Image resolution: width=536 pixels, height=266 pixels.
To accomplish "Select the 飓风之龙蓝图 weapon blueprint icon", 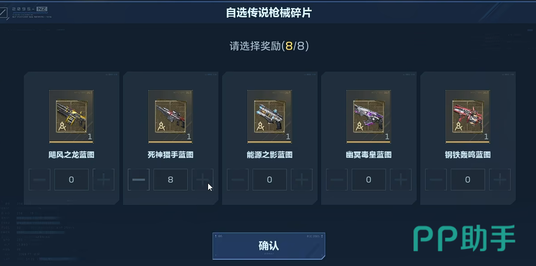I will (71, 117).
